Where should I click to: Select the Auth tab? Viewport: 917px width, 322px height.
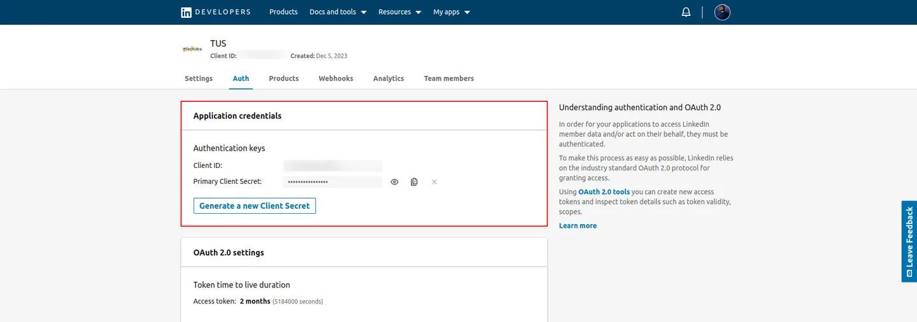[241, 78]
